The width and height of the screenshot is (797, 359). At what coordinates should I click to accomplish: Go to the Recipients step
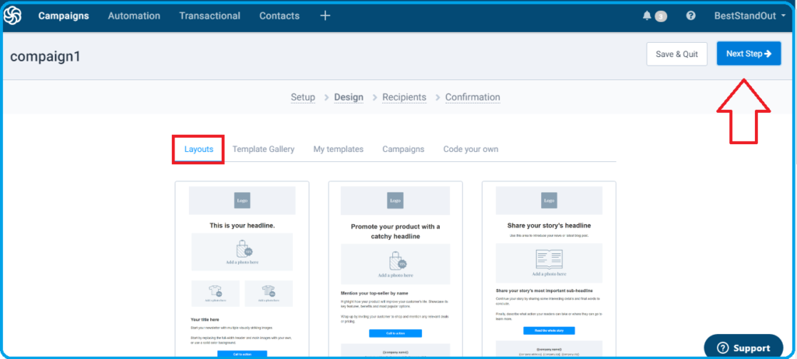click(404, 97)
